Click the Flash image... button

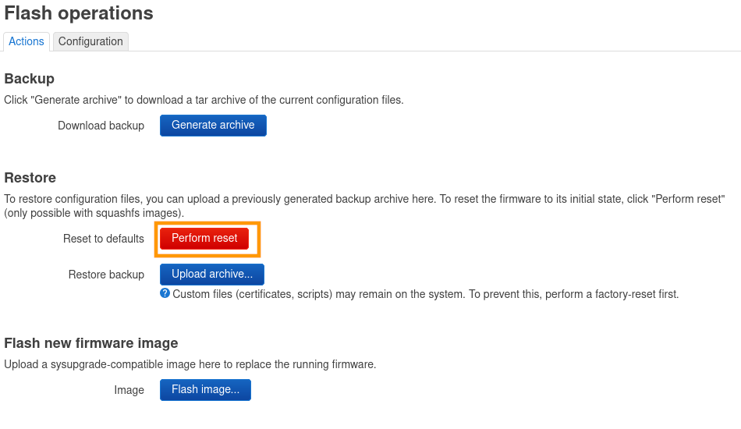[205, 390]
